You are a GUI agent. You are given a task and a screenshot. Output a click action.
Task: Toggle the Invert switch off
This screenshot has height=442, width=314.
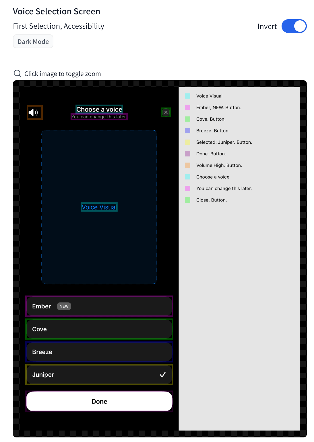(x=294, y=26)
